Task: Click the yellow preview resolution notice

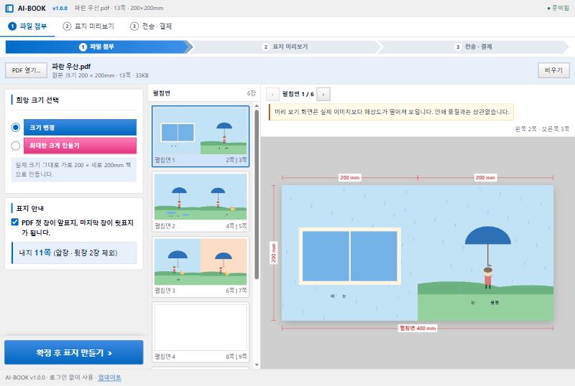Action: pyautogui.click(x=391, y=112)
